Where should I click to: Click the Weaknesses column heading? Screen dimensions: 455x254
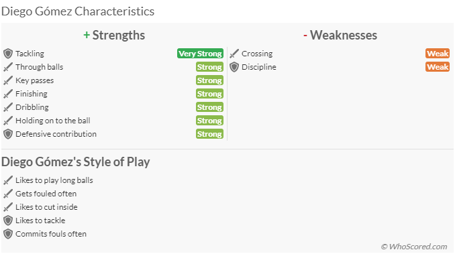point(340,36)
